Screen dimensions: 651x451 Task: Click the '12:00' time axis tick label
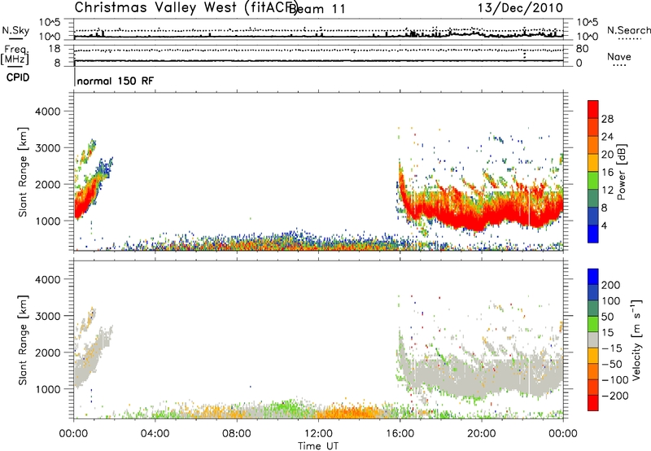pyautogui.click(x=318, y=434)
